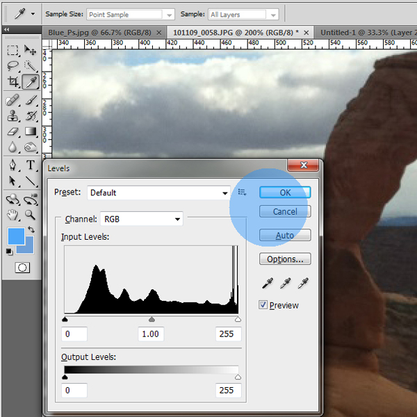The image size is (417, 417).
Task: Click the black point eyedropper in Levels
Action: point(268,284)
